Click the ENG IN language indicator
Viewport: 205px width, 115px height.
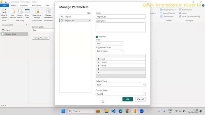pos(170,111)
